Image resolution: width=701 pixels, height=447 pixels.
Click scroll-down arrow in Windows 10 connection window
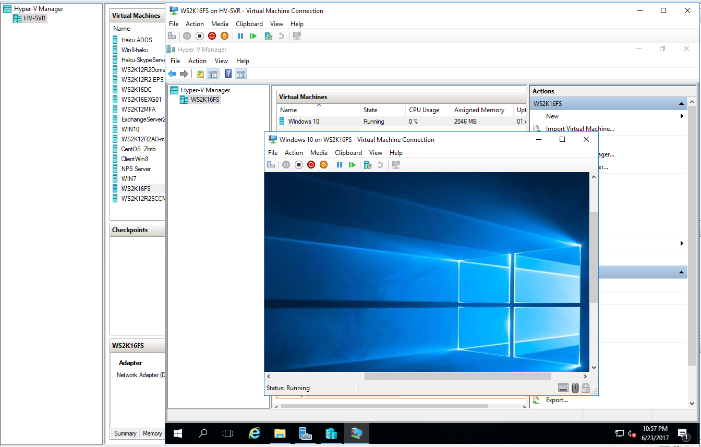click(x=594, y=368)
